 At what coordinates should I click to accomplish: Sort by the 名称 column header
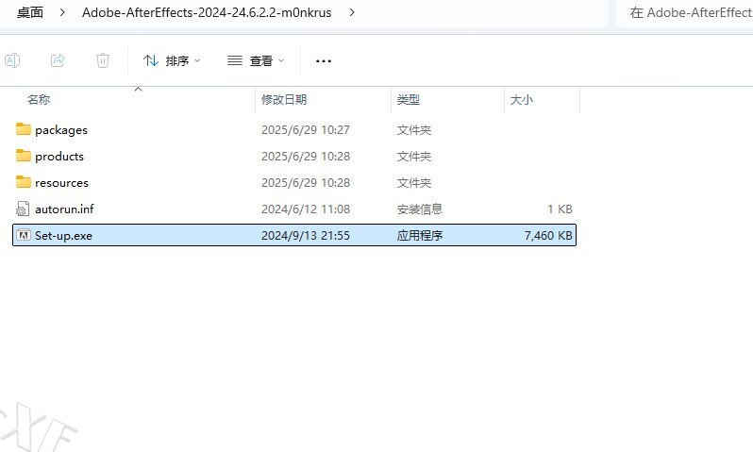(x=39, y=100)
